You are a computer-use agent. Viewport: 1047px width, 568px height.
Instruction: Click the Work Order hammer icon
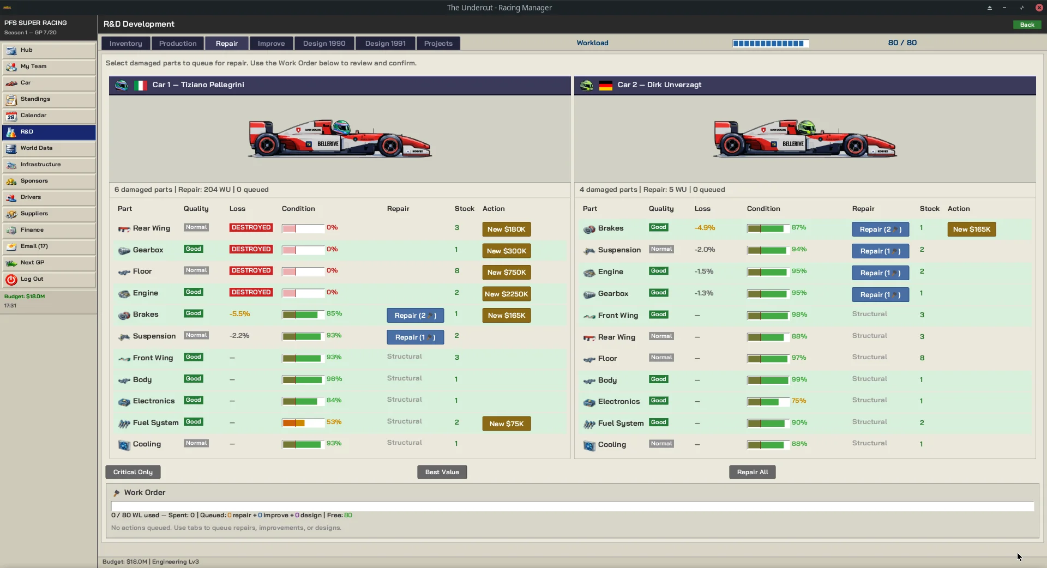coord(116,493)
